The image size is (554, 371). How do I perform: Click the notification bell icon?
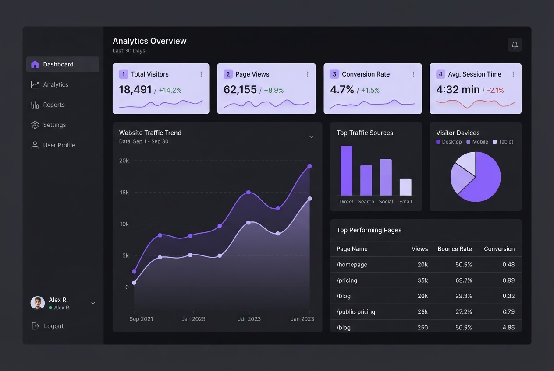tap(515, 45)
